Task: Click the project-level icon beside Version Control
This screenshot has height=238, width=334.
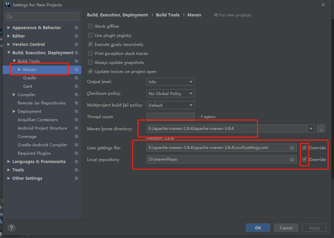Action: [x=76, y=44]
